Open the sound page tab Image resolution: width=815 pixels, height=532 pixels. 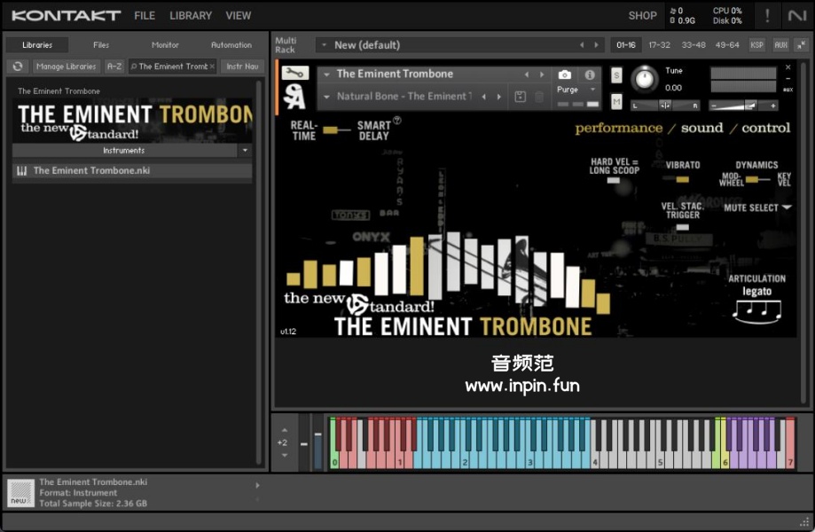tap(701, 128)
